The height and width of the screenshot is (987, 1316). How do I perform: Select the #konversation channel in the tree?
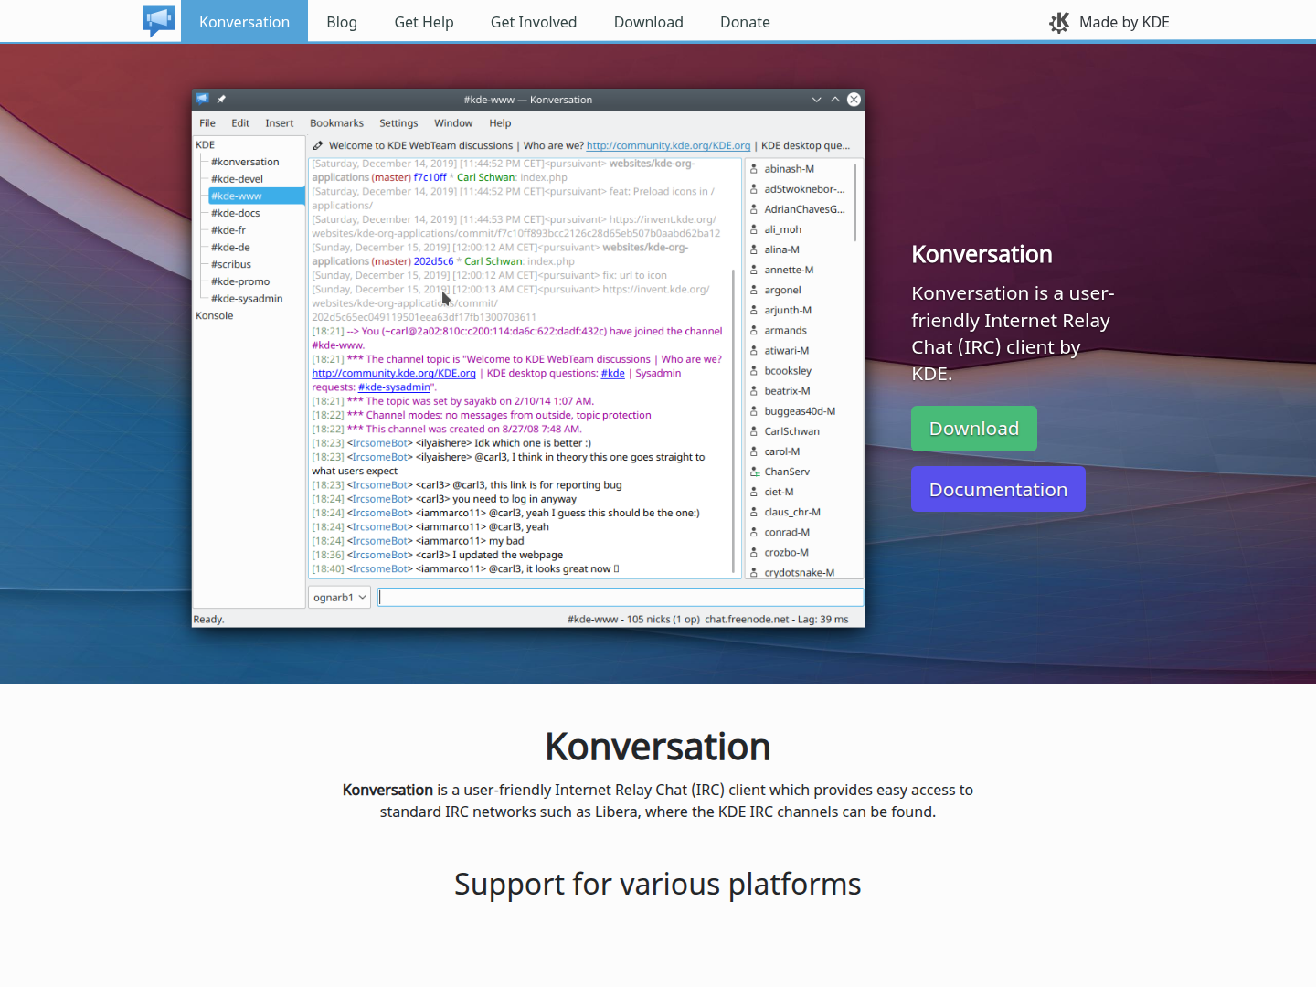pyautogui.click(x=245, y=162)
